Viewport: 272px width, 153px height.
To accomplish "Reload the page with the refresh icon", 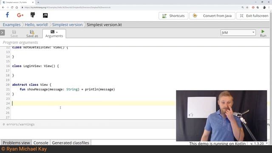I will 12,8.
